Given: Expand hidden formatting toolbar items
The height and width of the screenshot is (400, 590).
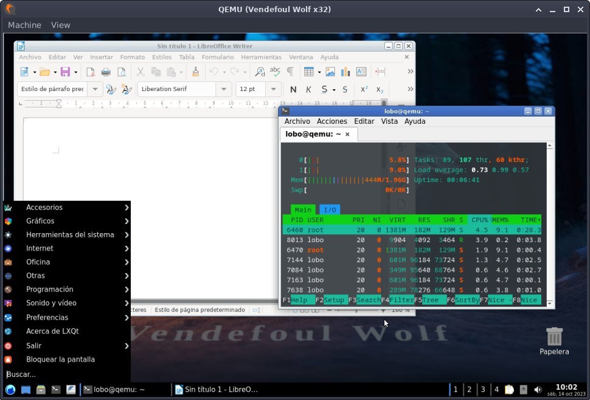Looking at the screenshot, I should tap(410, 89).
